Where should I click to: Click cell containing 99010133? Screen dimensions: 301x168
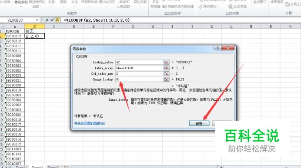coord(15,154)
